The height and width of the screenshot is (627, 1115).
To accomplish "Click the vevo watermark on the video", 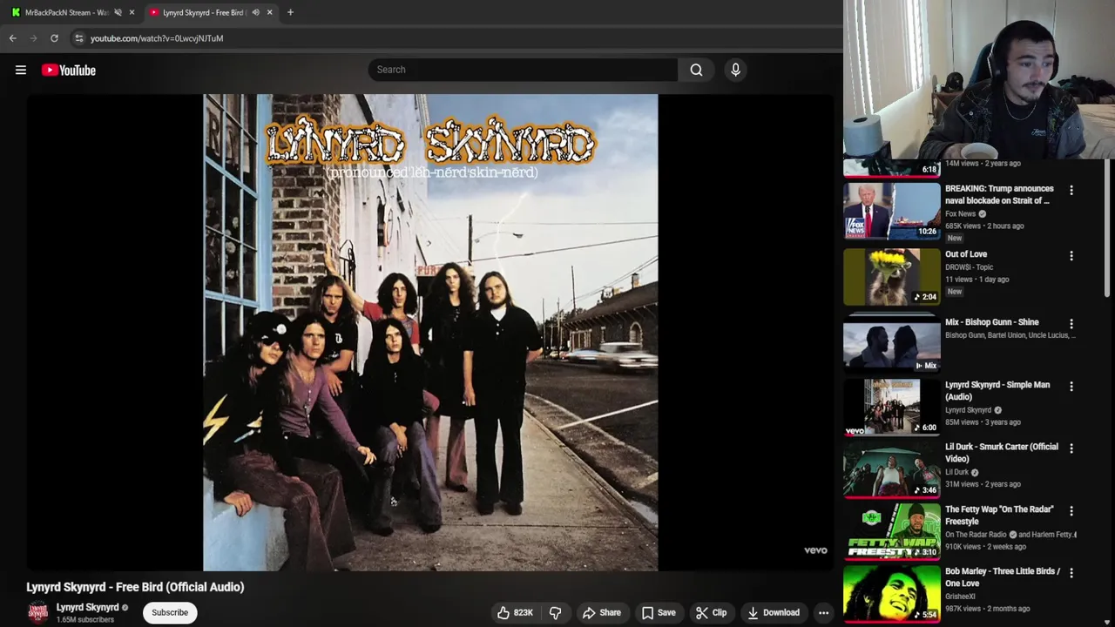I will [x=815, y=550].
